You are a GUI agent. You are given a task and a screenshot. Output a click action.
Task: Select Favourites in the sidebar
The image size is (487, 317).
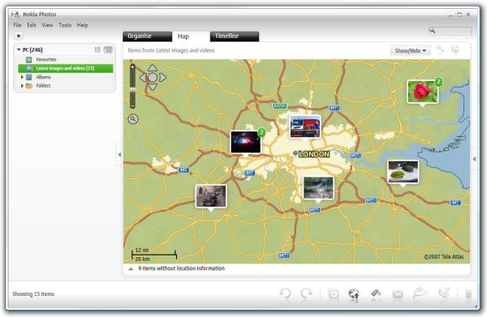46,59
